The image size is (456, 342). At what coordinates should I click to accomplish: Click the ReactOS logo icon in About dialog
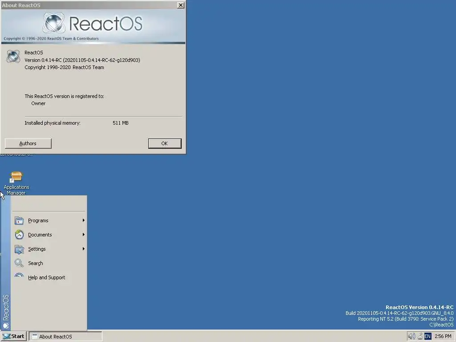click(x=13, y=57)
